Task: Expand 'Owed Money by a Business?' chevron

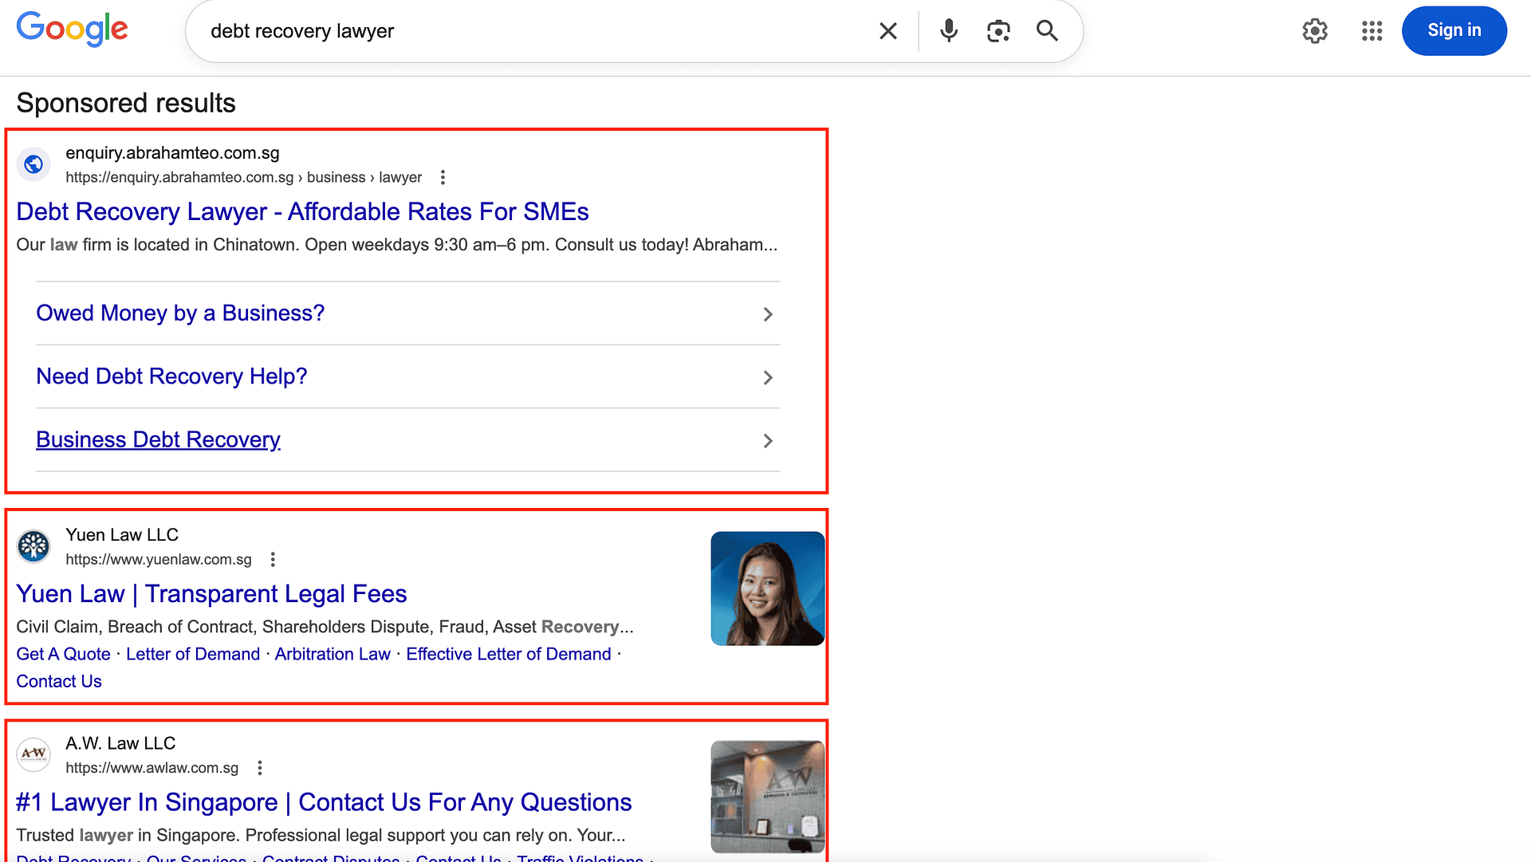Action: pos(767,314)
